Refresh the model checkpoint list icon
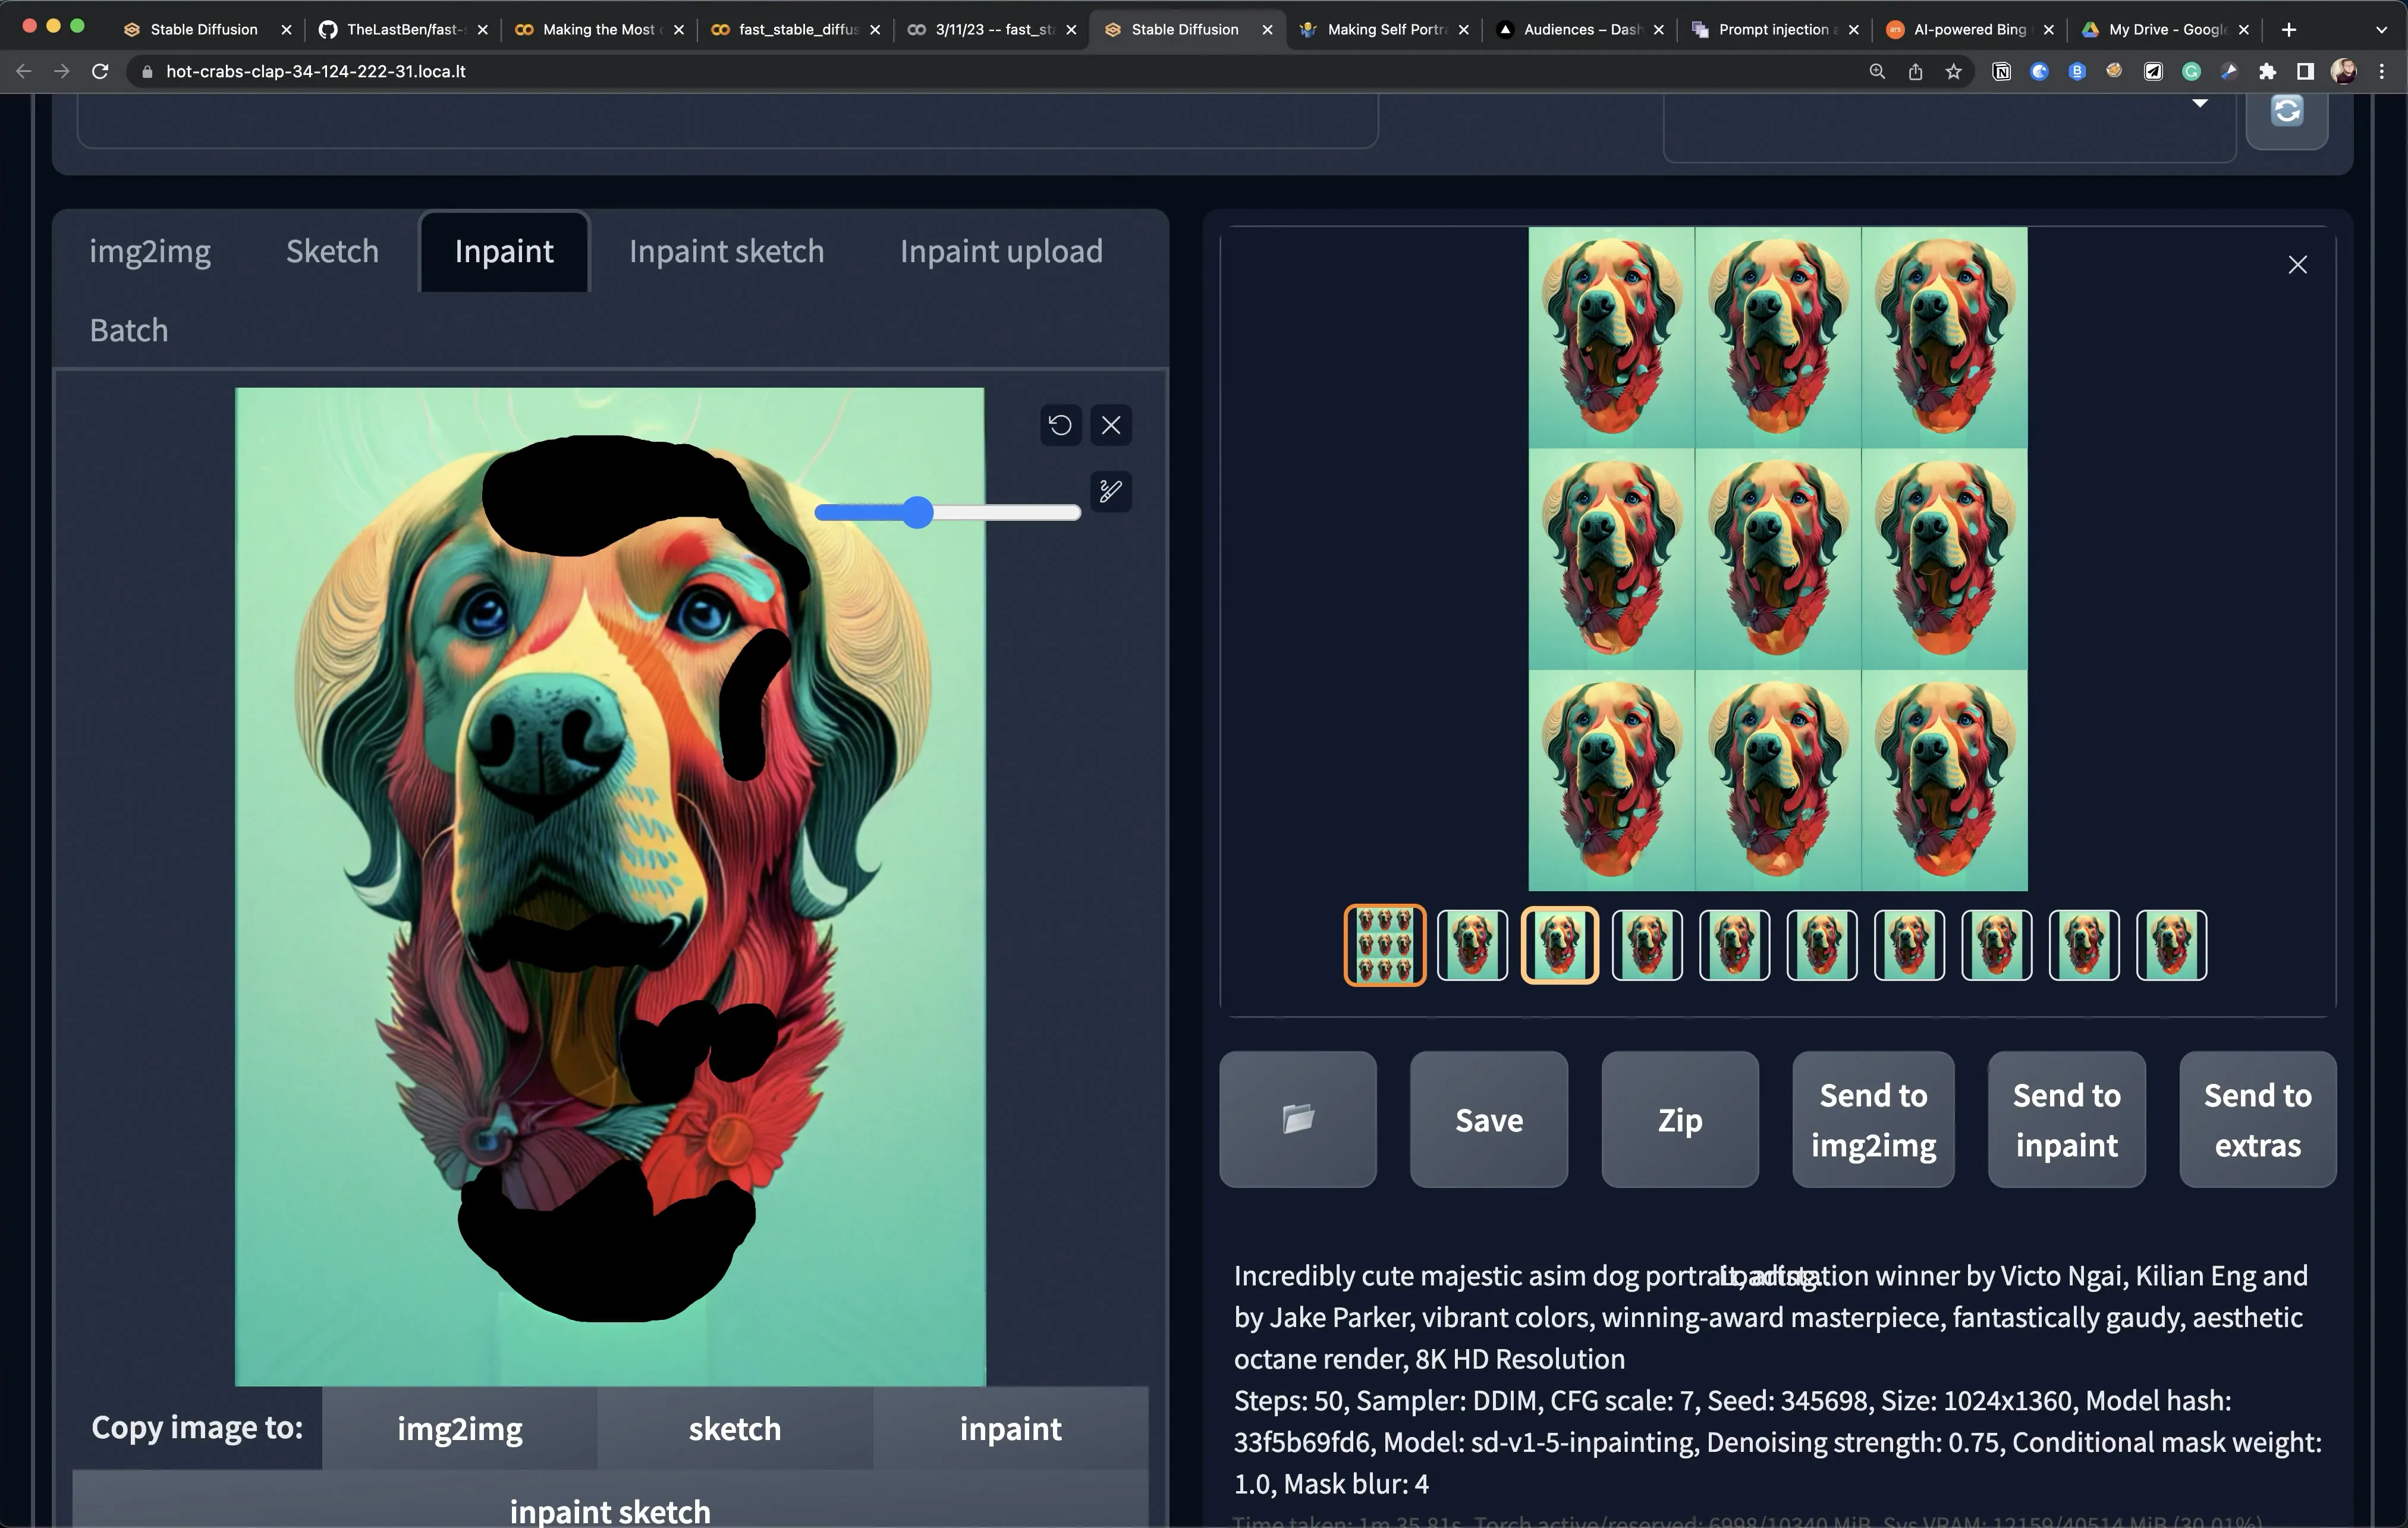The image size is (2408, 1528). coord(2286,110)
